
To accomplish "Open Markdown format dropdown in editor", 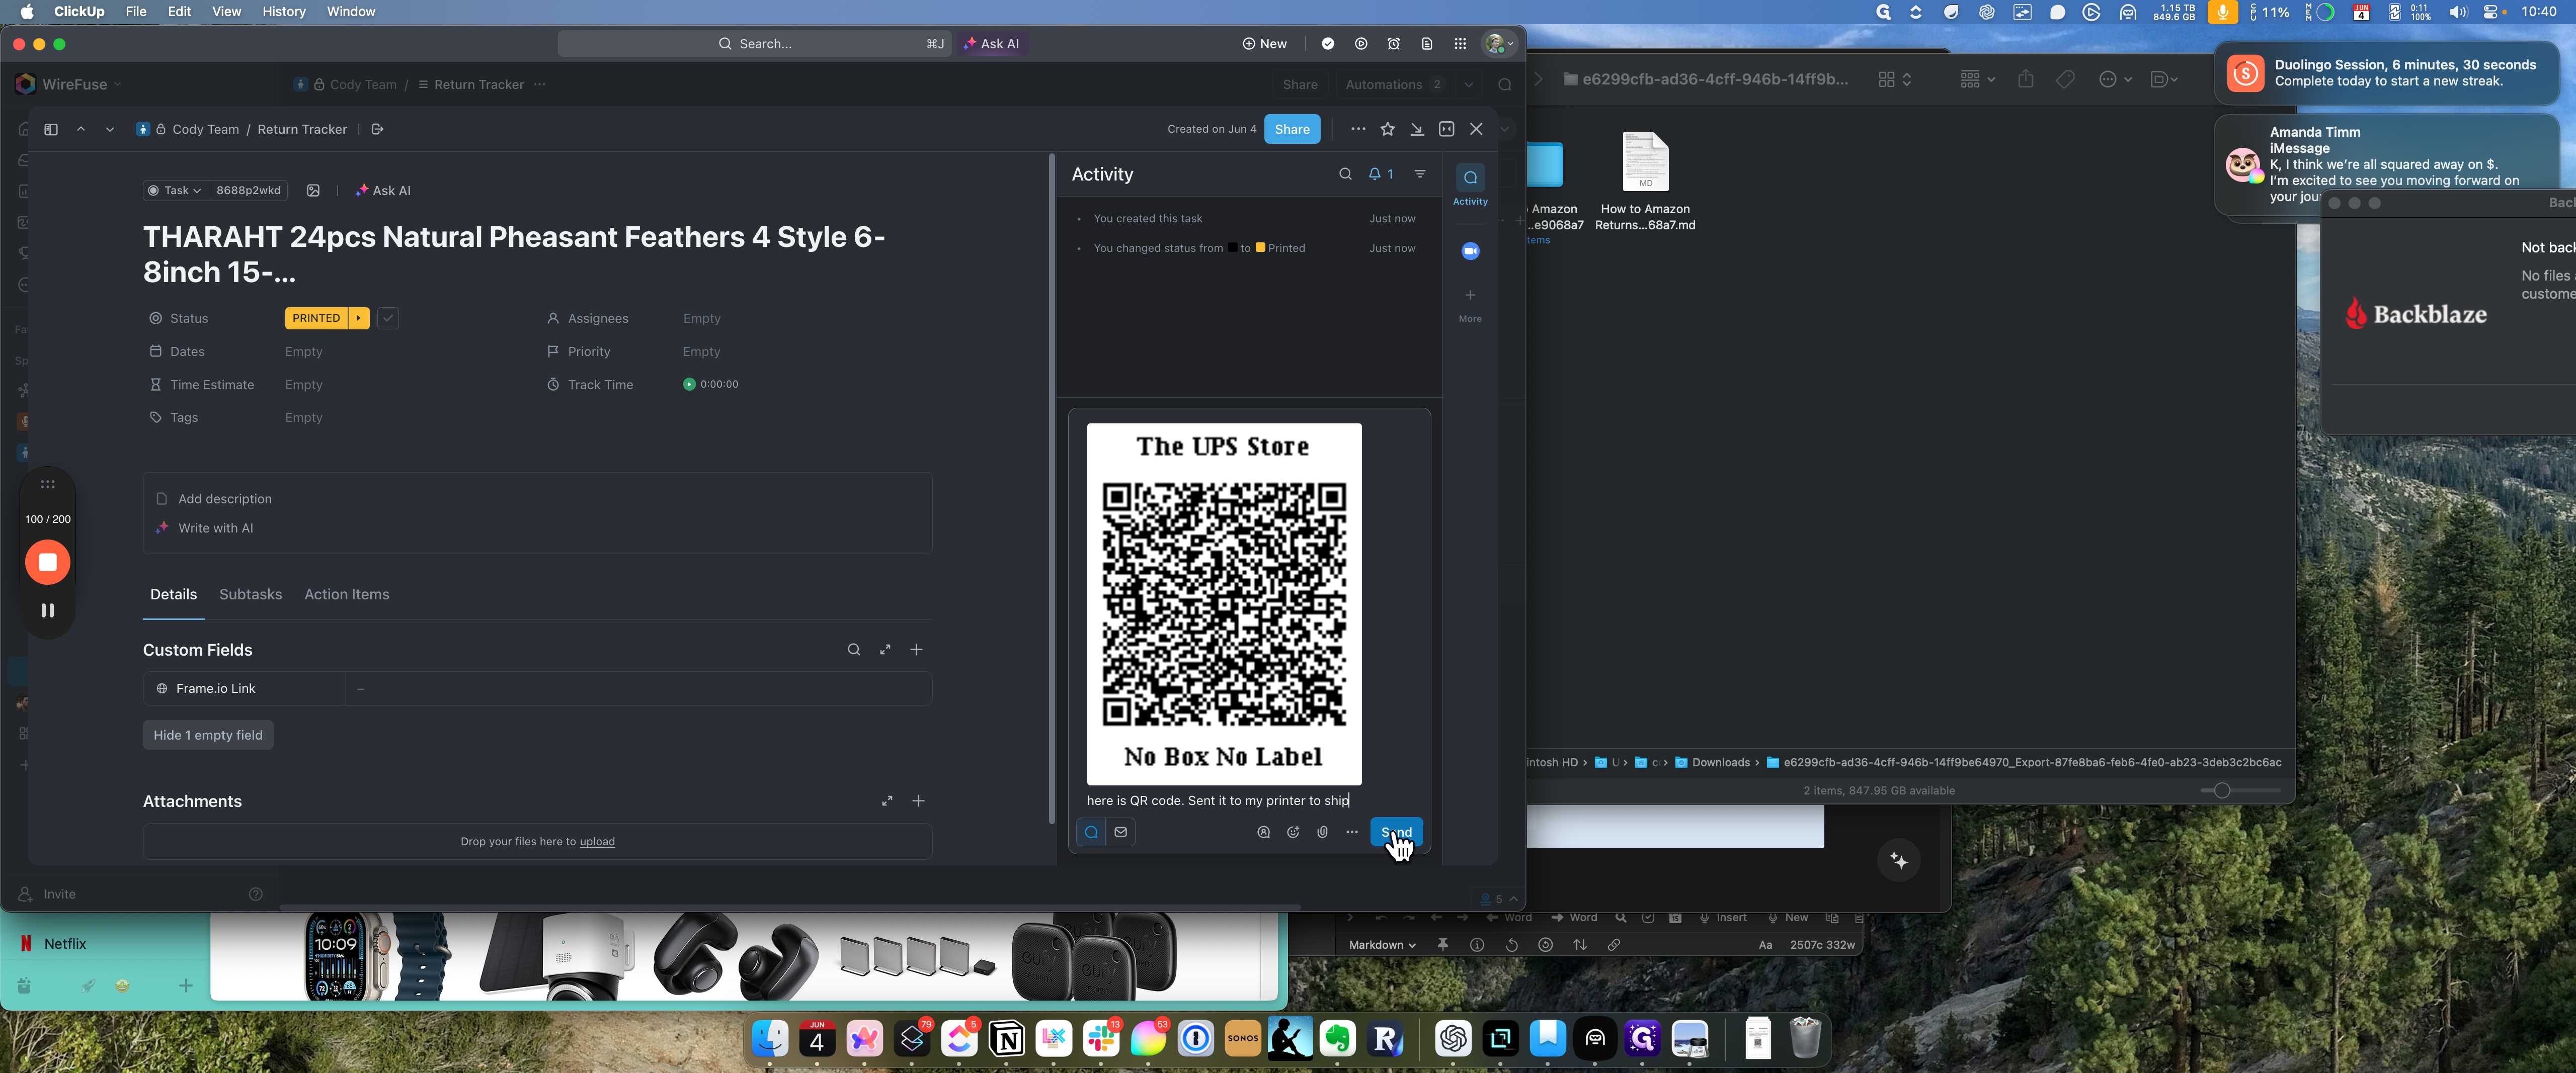I will tap(1382, 944).
